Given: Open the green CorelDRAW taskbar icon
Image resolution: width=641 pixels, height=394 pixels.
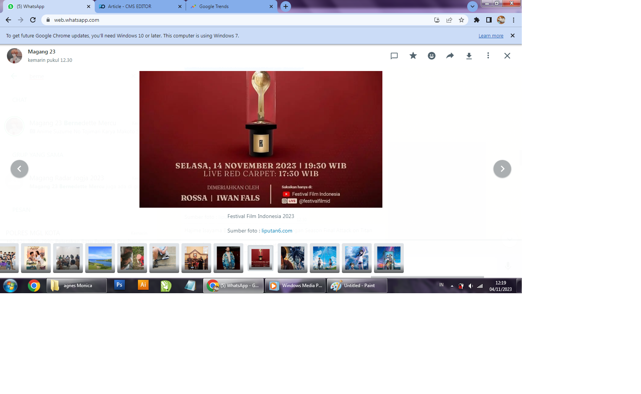Looking at the screenshot, I should coord(166,286).
